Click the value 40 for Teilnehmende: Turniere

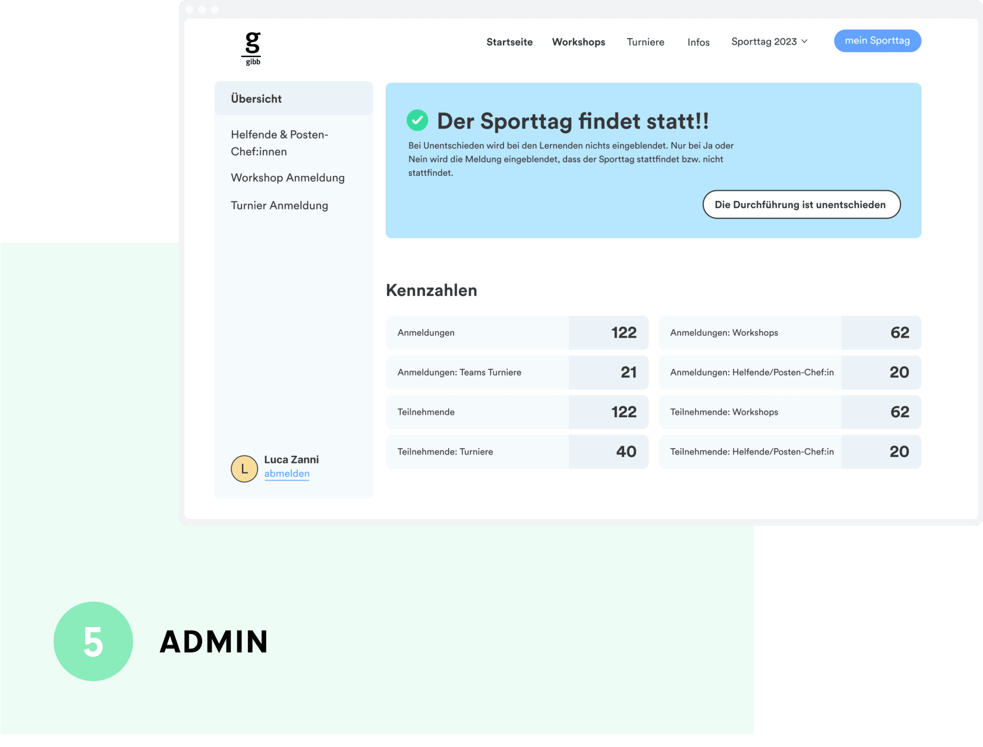pyautogui.click(x=626, y=452)
